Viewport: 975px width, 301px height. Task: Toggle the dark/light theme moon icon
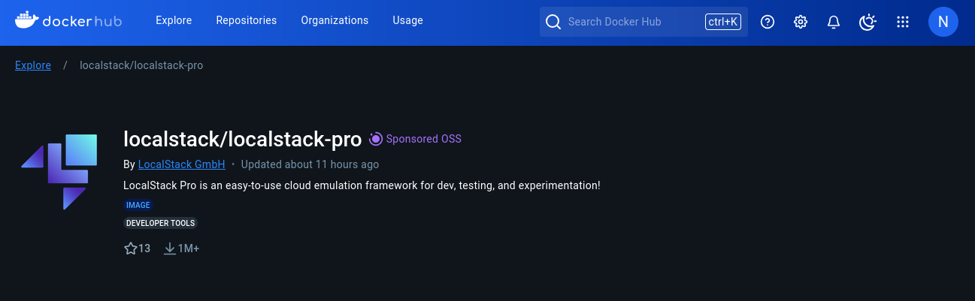tap(868, 22)
